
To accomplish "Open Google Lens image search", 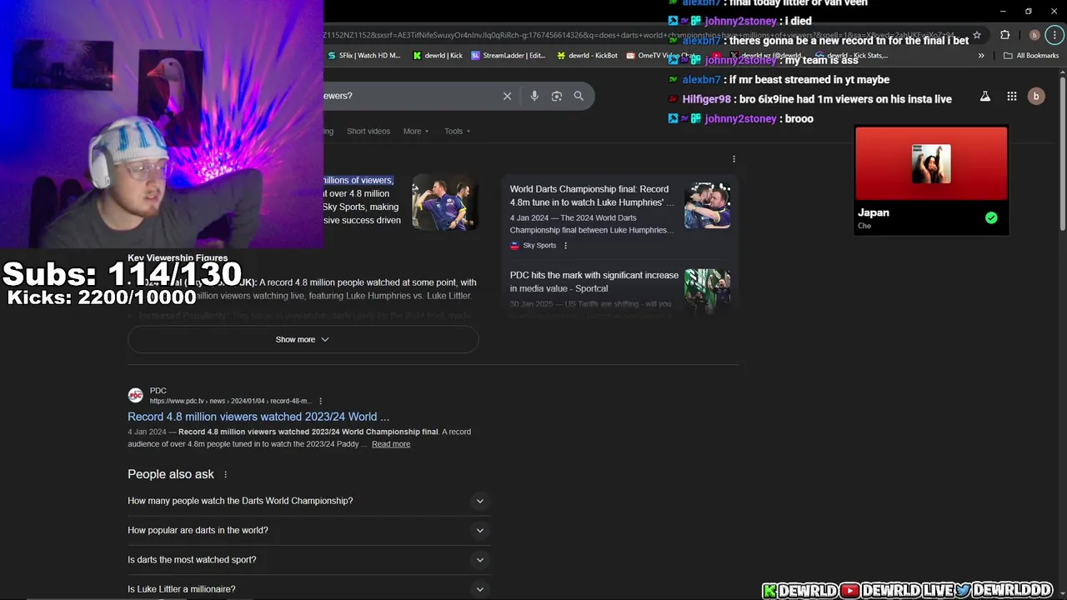I will click(x=557, y=96).
